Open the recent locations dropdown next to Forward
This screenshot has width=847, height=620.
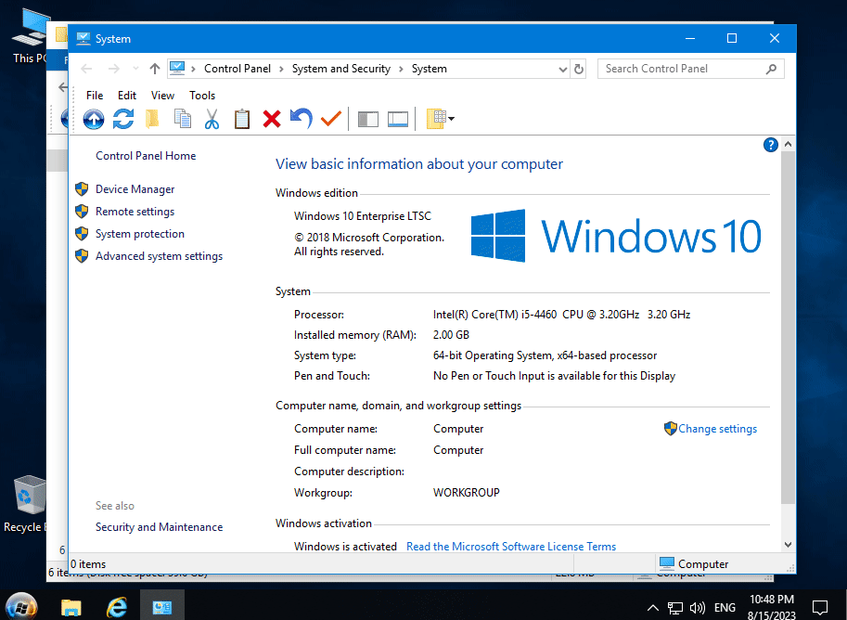tap(135, 69)
